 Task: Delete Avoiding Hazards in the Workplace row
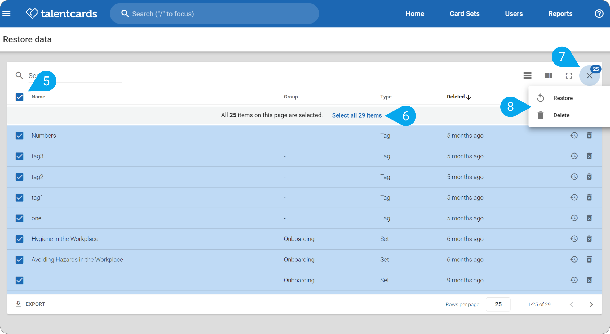pos(589,259)
